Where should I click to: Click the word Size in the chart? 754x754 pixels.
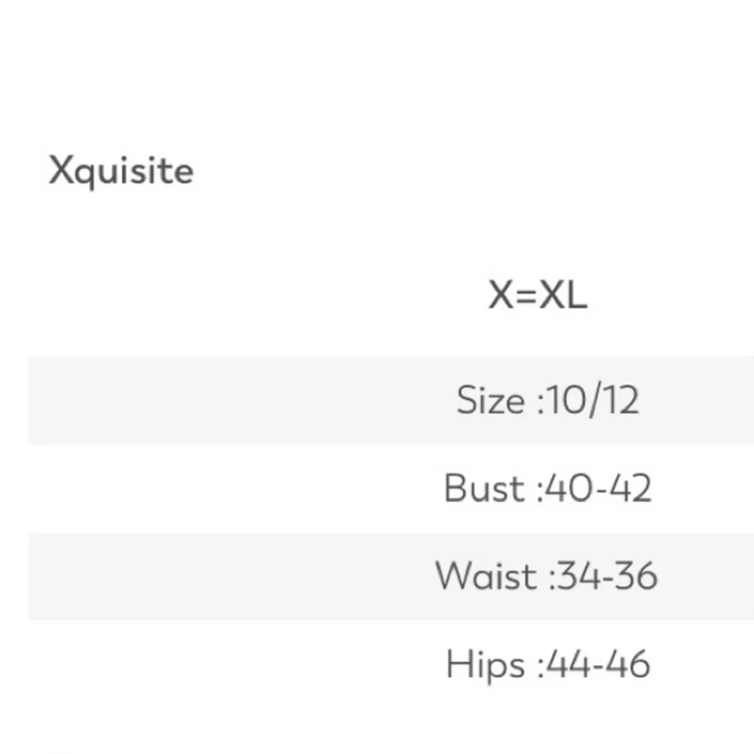pyautogui.click(x=490, y=400)
